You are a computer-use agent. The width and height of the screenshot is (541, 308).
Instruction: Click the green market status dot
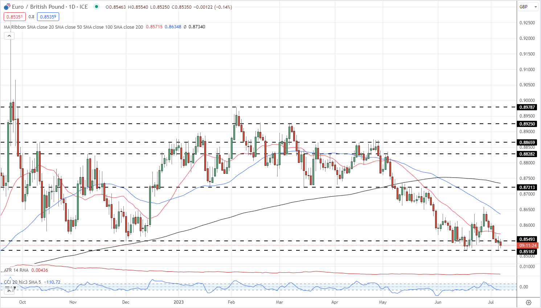tap(96, 7)
